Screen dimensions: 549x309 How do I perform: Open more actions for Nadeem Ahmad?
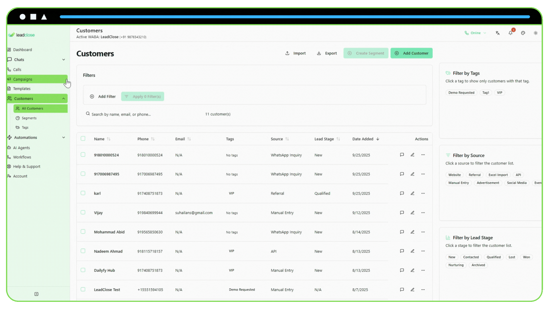point(423,251)
